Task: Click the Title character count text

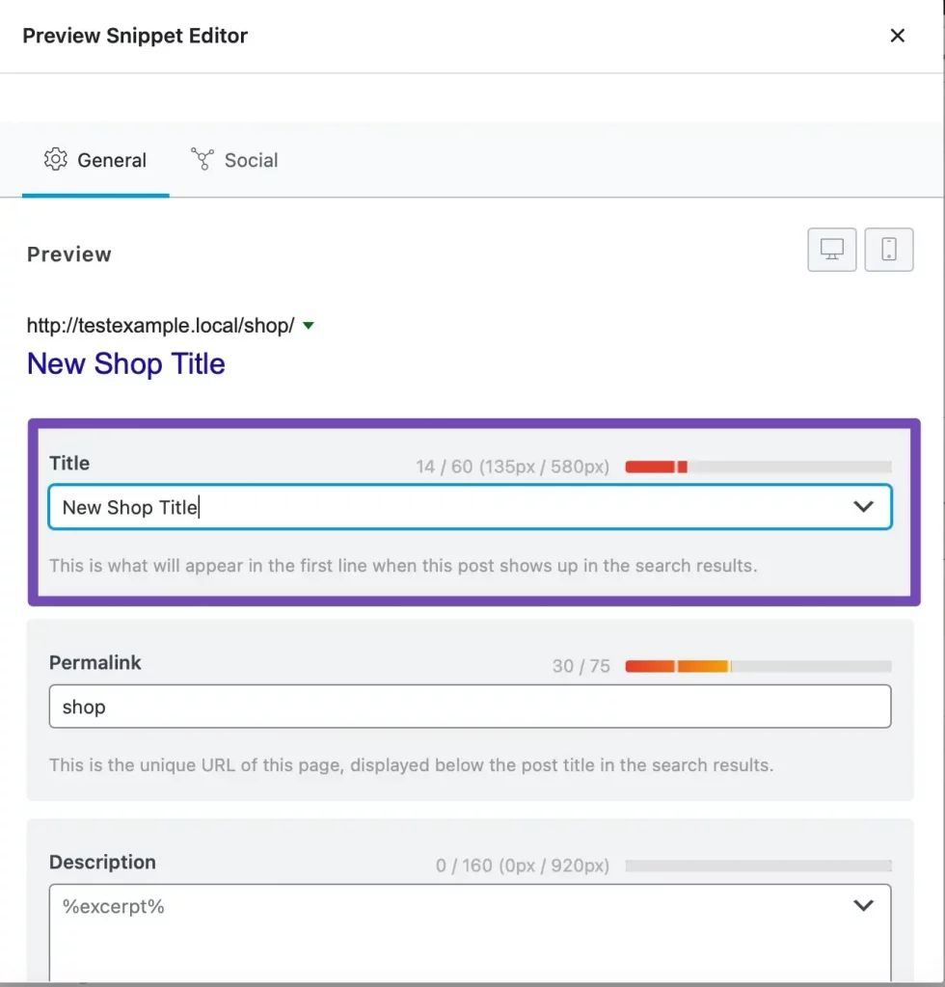Action: 512,467
